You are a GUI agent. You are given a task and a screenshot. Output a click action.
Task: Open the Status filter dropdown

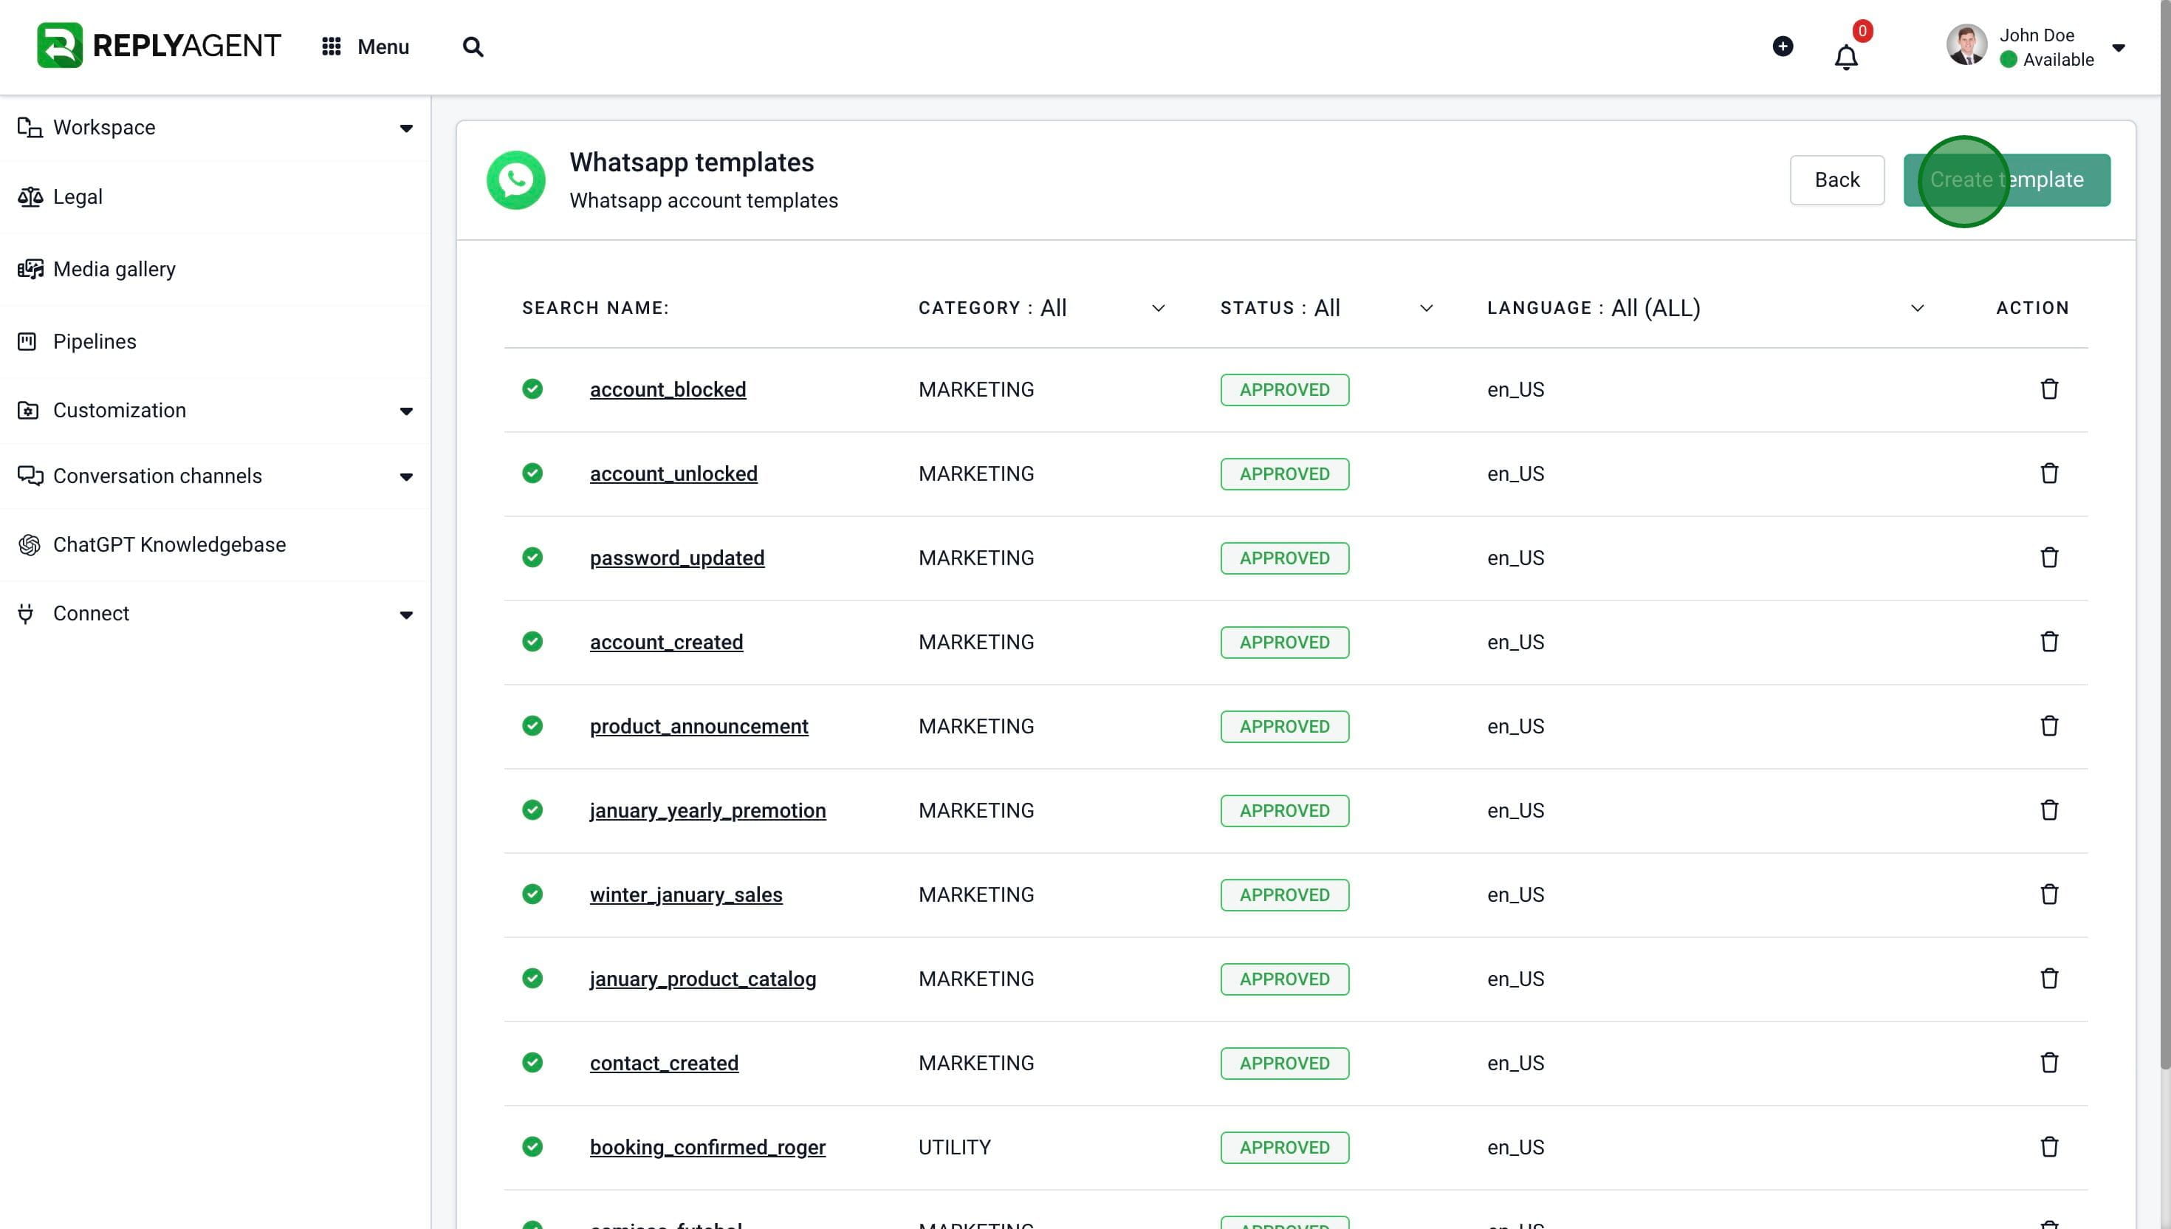pyautogui.click(x=1326, y=308)
